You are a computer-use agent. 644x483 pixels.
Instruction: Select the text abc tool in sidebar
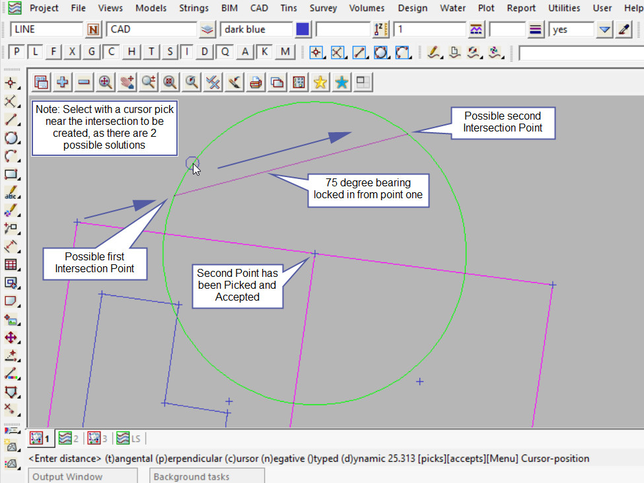click(x=11, y=194)
